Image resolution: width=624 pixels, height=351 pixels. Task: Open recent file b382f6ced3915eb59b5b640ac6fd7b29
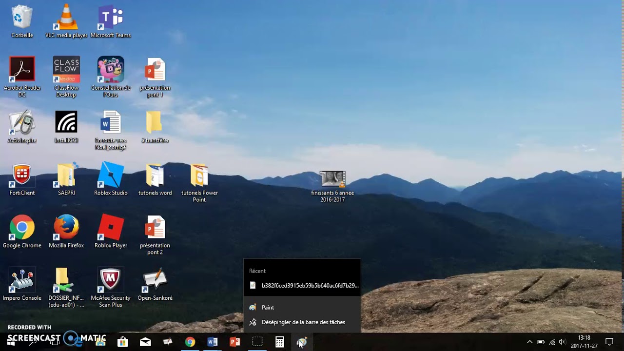click(302, 286)
